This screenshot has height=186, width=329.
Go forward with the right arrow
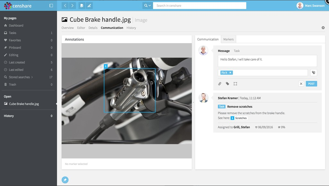pos(73,5)
